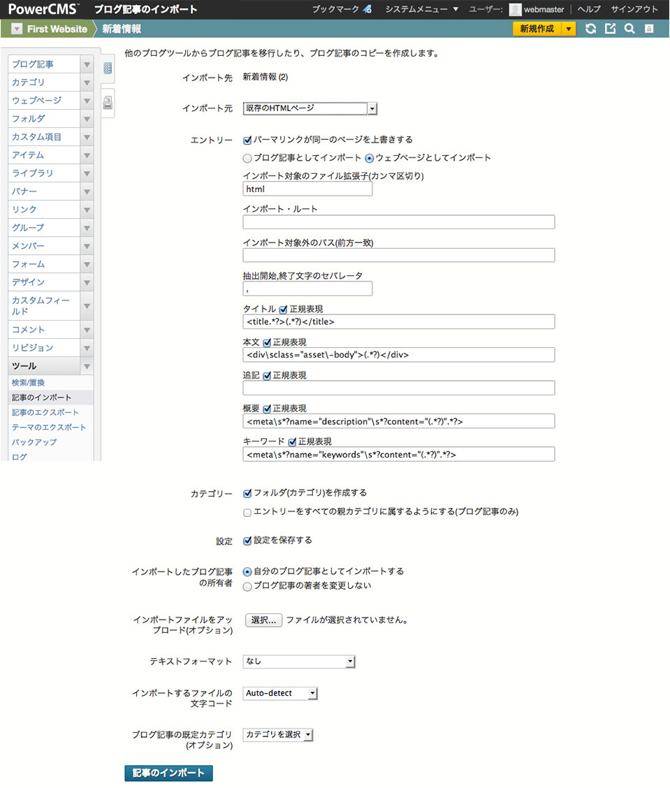Screen dimensions: 670x788
Task: Open the インポート元 dropdown
Action: tap(310, 108)
